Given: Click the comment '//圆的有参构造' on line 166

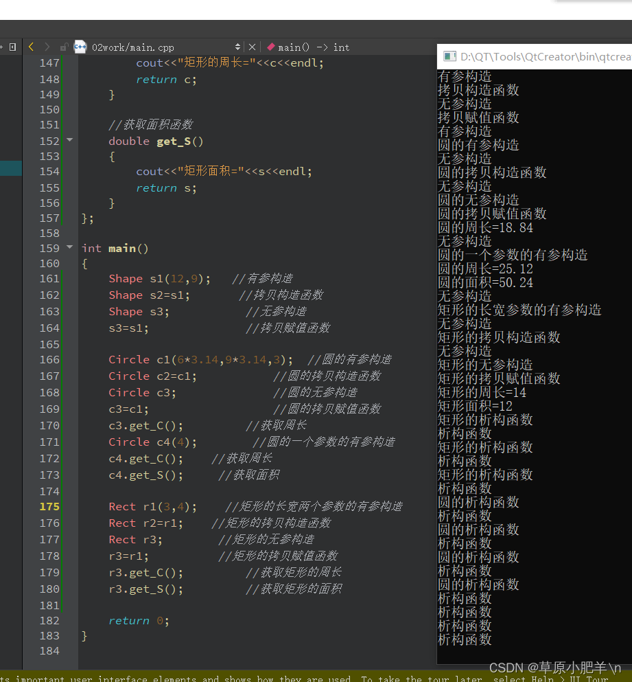Looking at the screenshot, I should pos(349,360).
